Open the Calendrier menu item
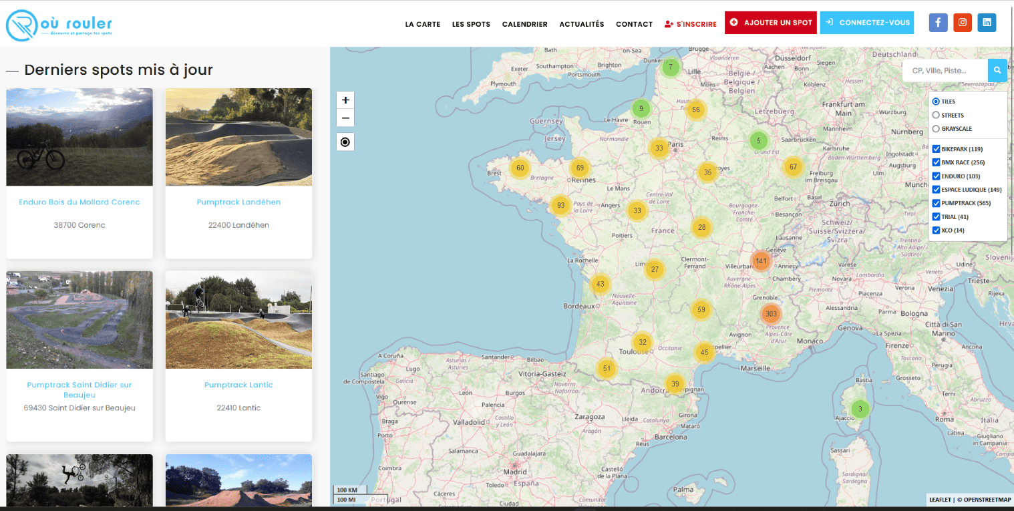 pyautogui.click(x=524, y=24)
